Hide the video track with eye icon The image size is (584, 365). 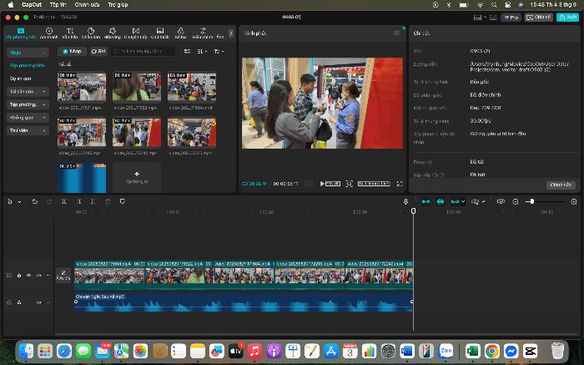click(x=28, y=276)
